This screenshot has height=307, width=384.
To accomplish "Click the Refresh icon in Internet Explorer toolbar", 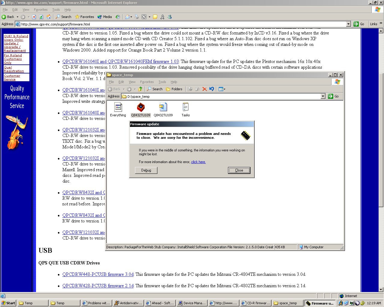I will [41, 17].
